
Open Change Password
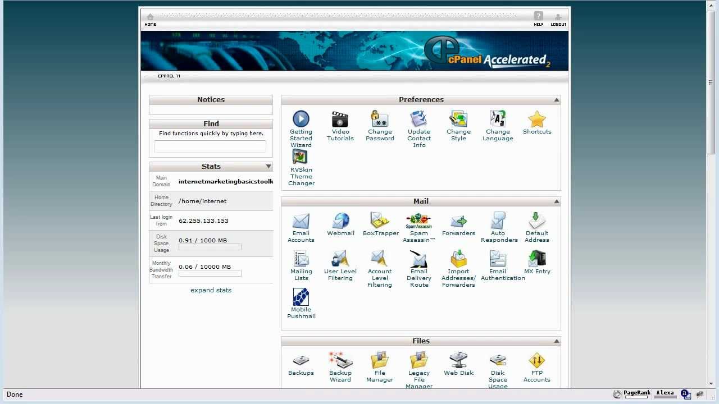(380, 126)
